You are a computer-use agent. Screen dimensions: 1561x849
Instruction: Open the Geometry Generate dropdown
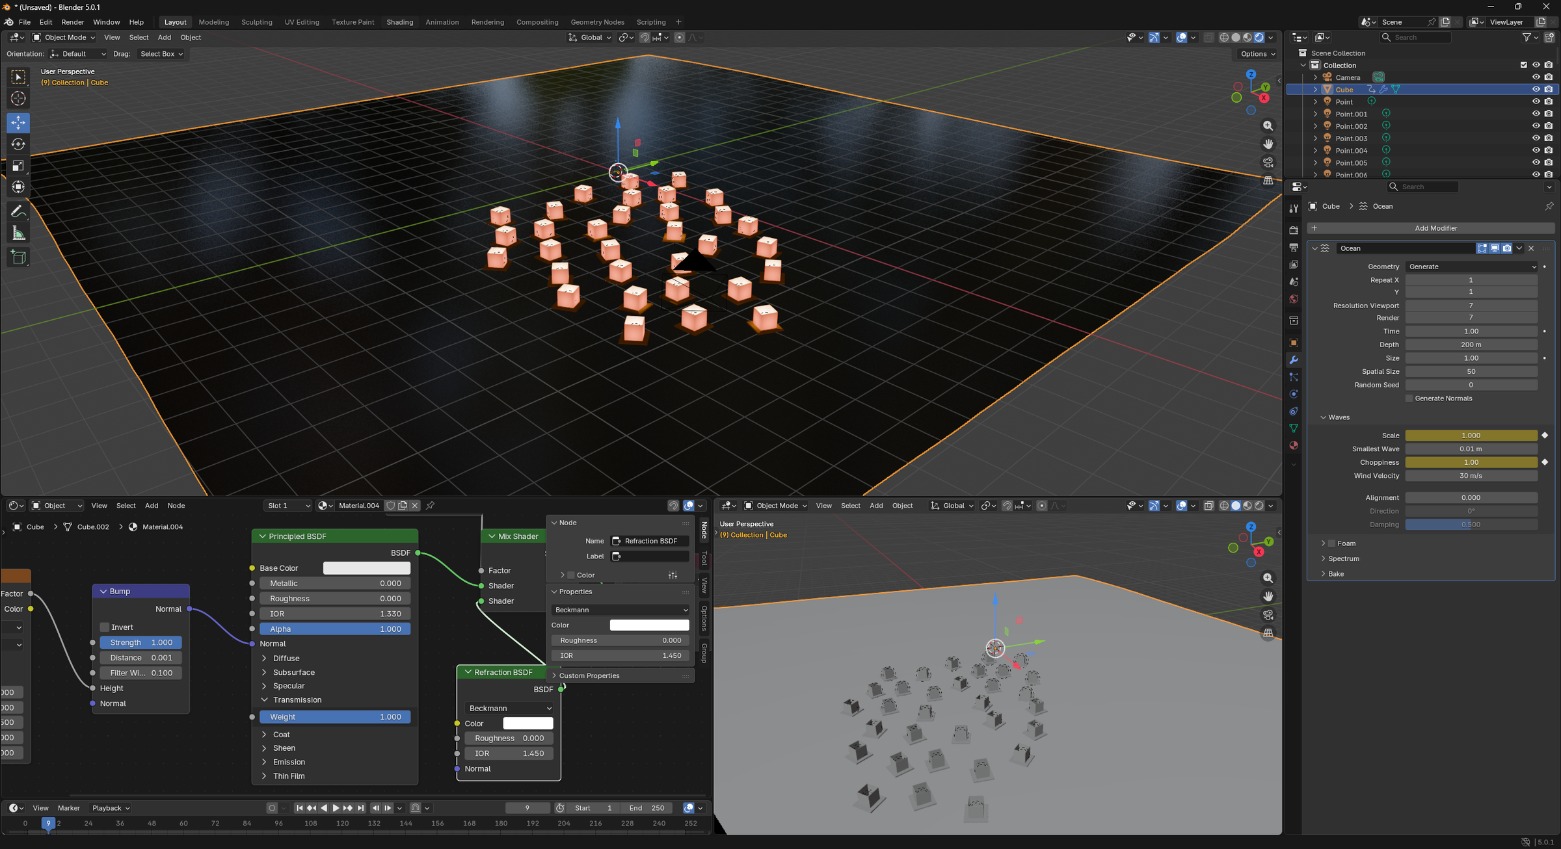(1472, 267)
